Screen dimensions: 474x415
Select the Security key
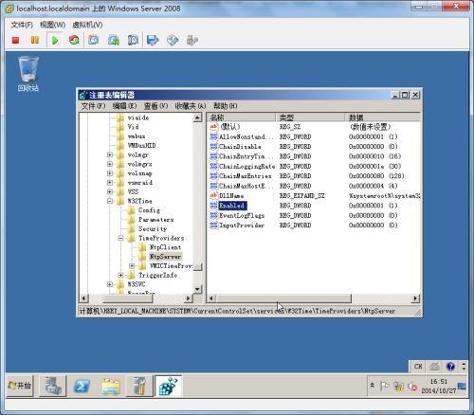[153, 228]
